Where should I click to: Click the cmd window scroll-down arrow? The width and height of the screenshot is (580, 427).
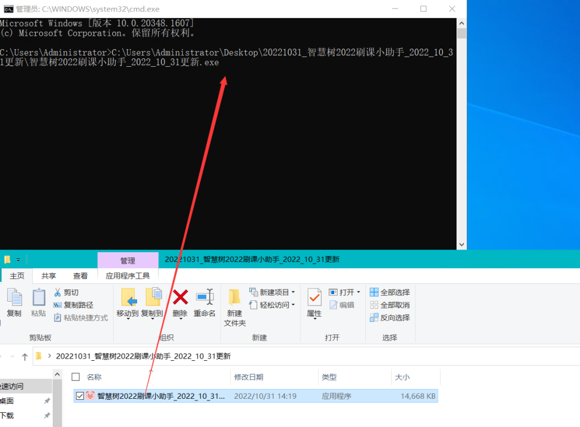click(462, 244)
